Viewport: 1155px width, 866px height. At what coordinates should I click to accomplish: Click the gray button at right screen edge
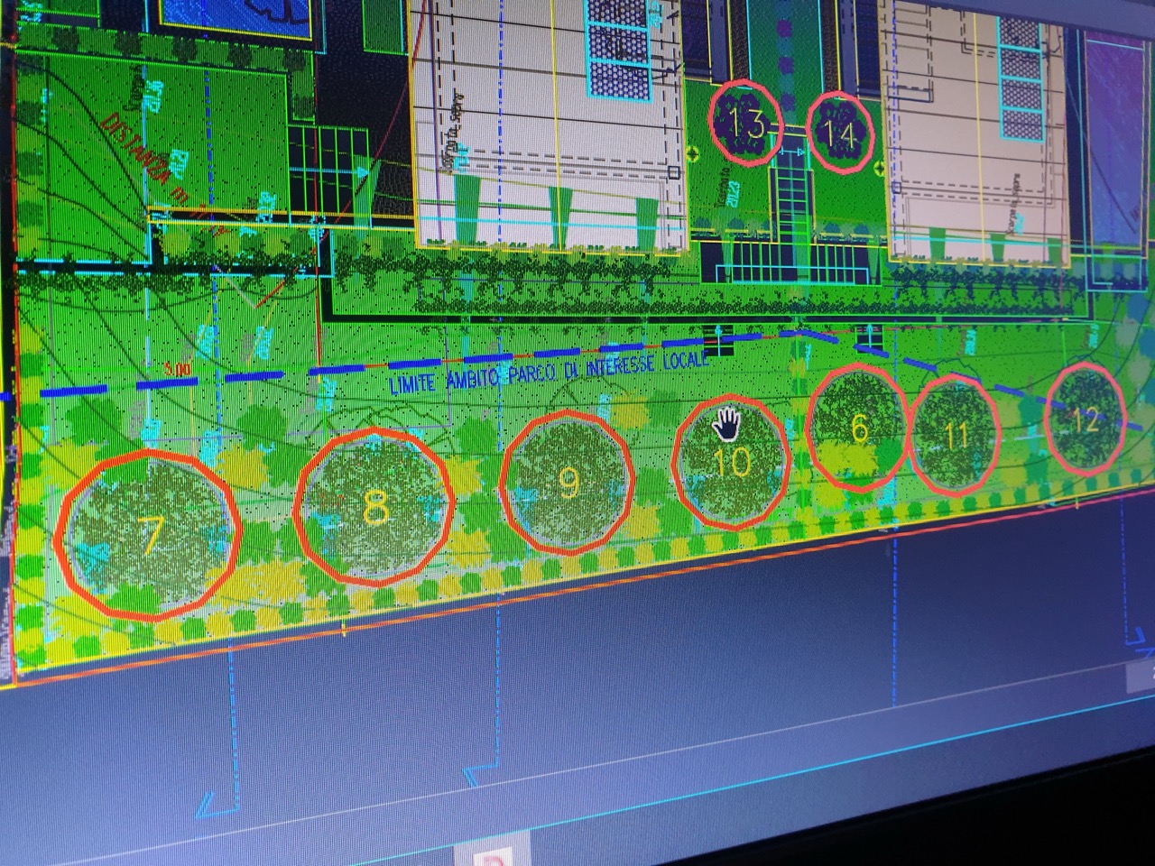pos(1142,673)
